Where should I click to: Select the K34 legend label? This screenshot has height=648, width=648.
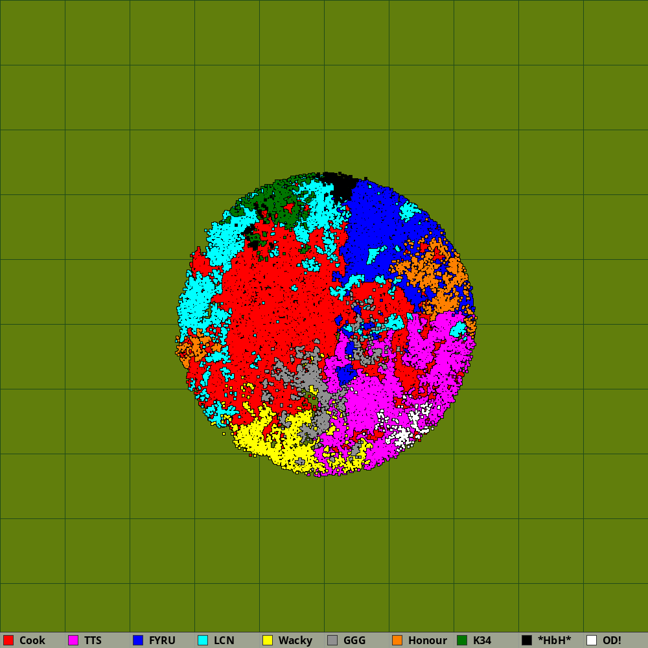coord(482,640)
